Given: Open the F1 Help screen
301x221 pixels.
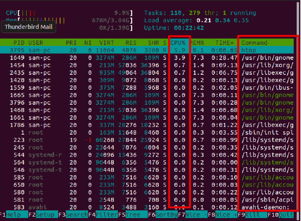Looking at the screenshot, I should point(14,215).
